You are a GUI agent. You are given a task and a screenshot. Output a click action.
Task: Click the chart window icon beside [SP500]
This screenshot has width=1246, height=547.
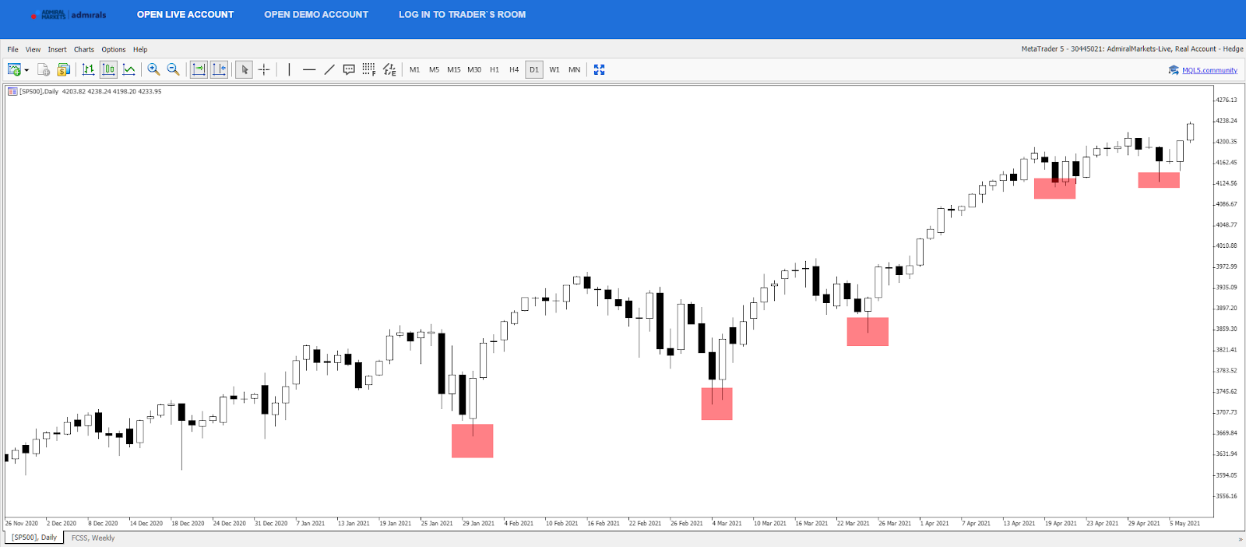click(x=12, y=91)
